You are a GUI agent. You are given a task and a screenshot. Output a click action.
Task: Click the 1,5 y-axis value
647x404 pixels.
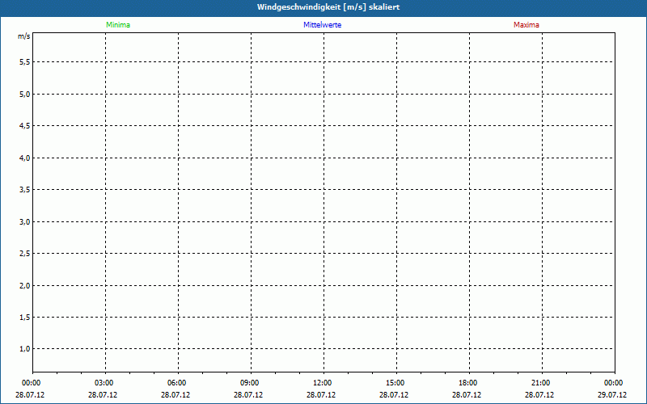(x=25, y=318)
